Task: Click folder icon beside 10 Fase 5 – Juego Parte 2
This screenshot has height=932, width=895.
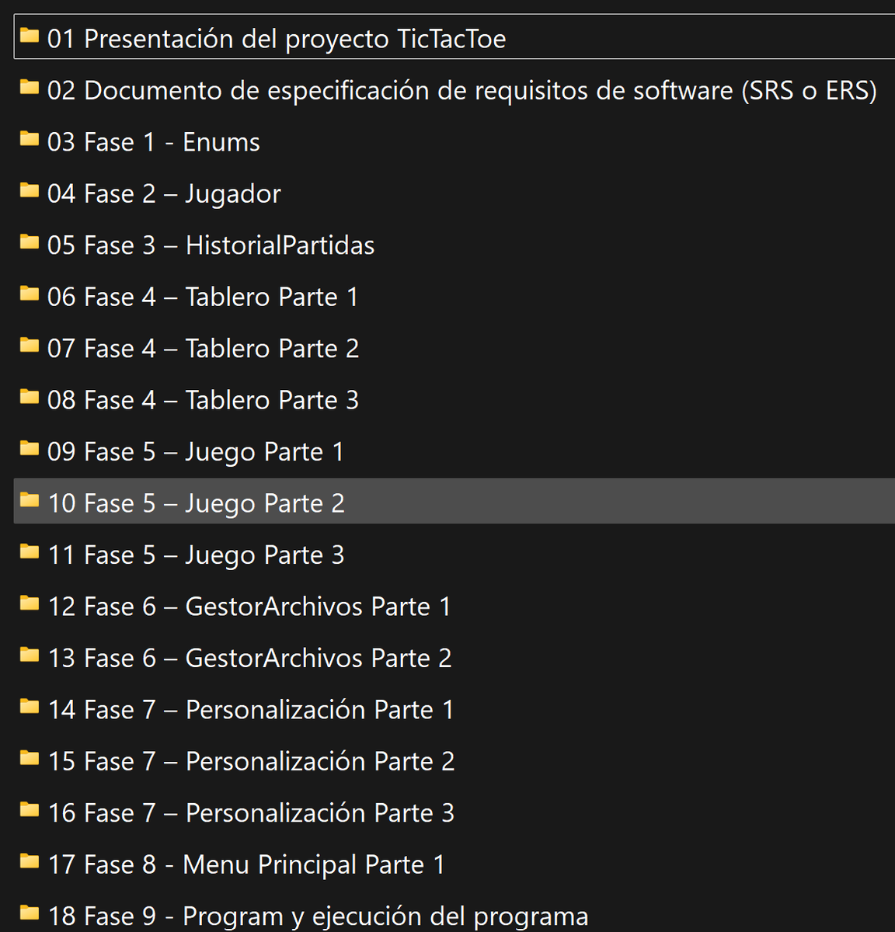Action: point(30,500)
